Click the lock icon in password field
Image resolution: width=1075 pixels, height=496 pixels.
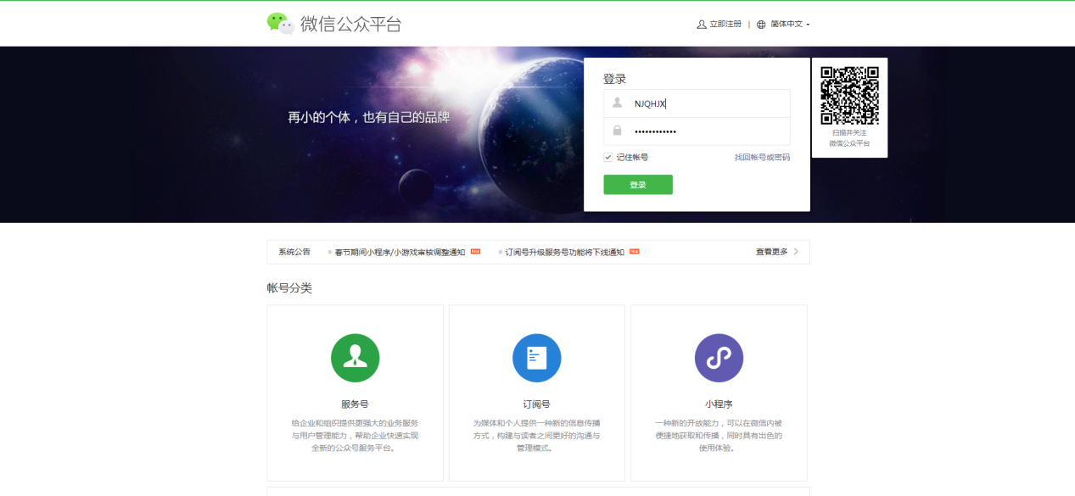pyautogui.click(x=618, y=131)
